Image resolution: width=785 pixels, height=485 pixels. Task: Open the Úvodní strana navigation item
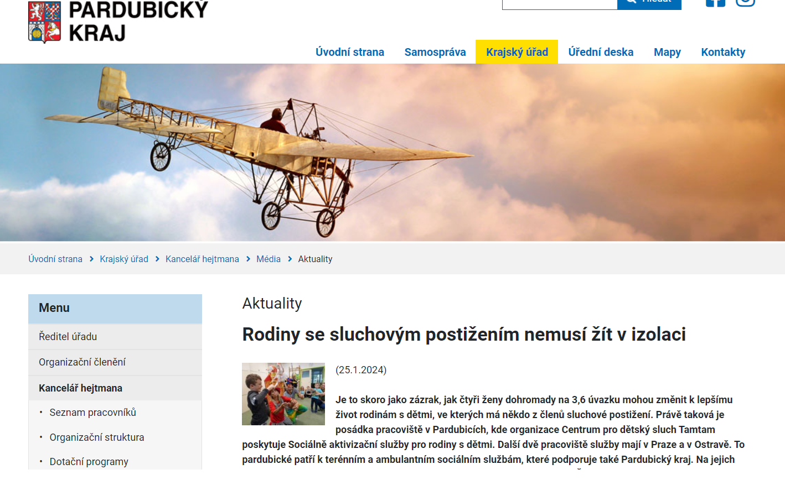350,52
